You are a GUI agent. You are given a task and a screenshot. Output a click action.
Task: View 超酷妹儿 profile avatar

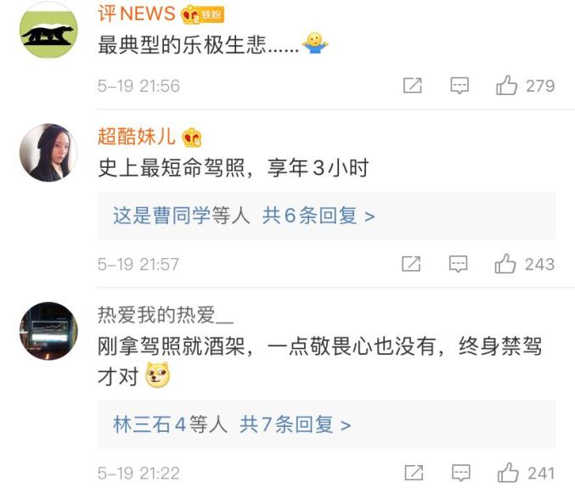tap(48, 153)
